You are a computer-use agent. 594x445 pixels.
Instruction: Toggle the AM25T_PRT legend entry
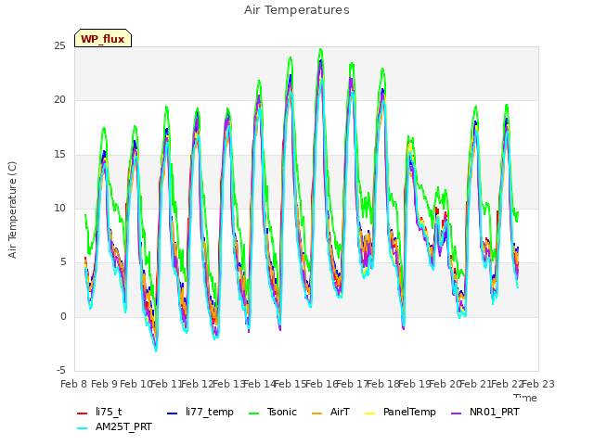(x=114, y=427)
